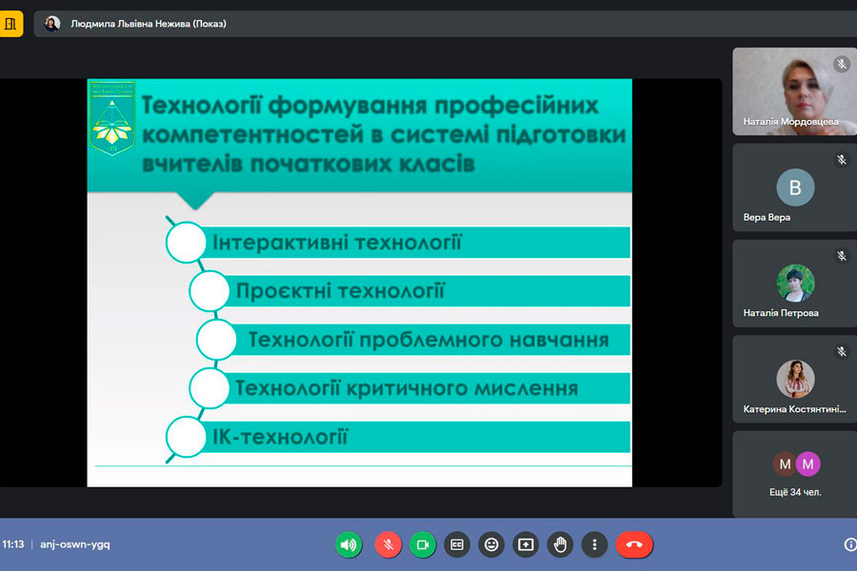Click 'ІК-технології' on the slide
This screenshot has height=571, width=857.
(x=280, y=437)
